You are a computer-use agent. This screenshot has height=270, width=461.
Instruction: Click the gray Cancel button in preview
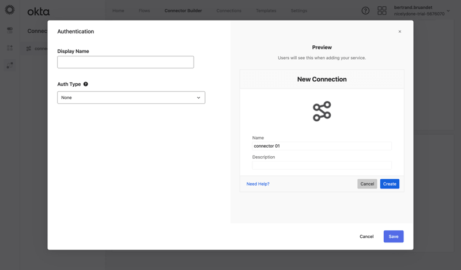coord(367,184)
